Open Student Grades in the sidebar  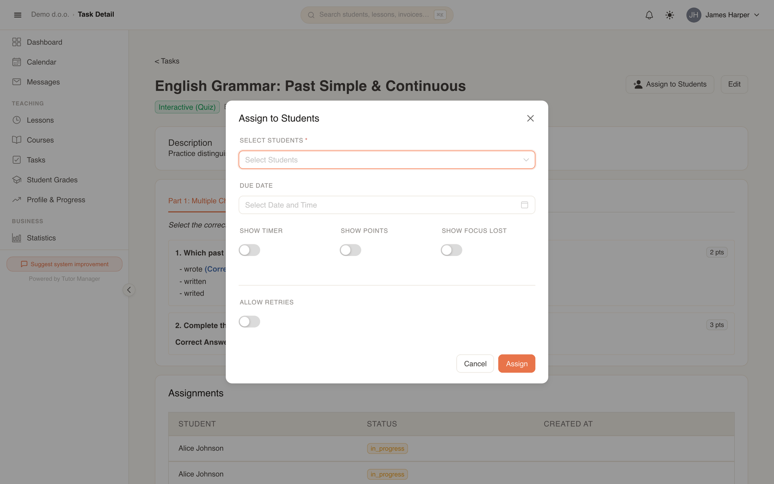52,180
